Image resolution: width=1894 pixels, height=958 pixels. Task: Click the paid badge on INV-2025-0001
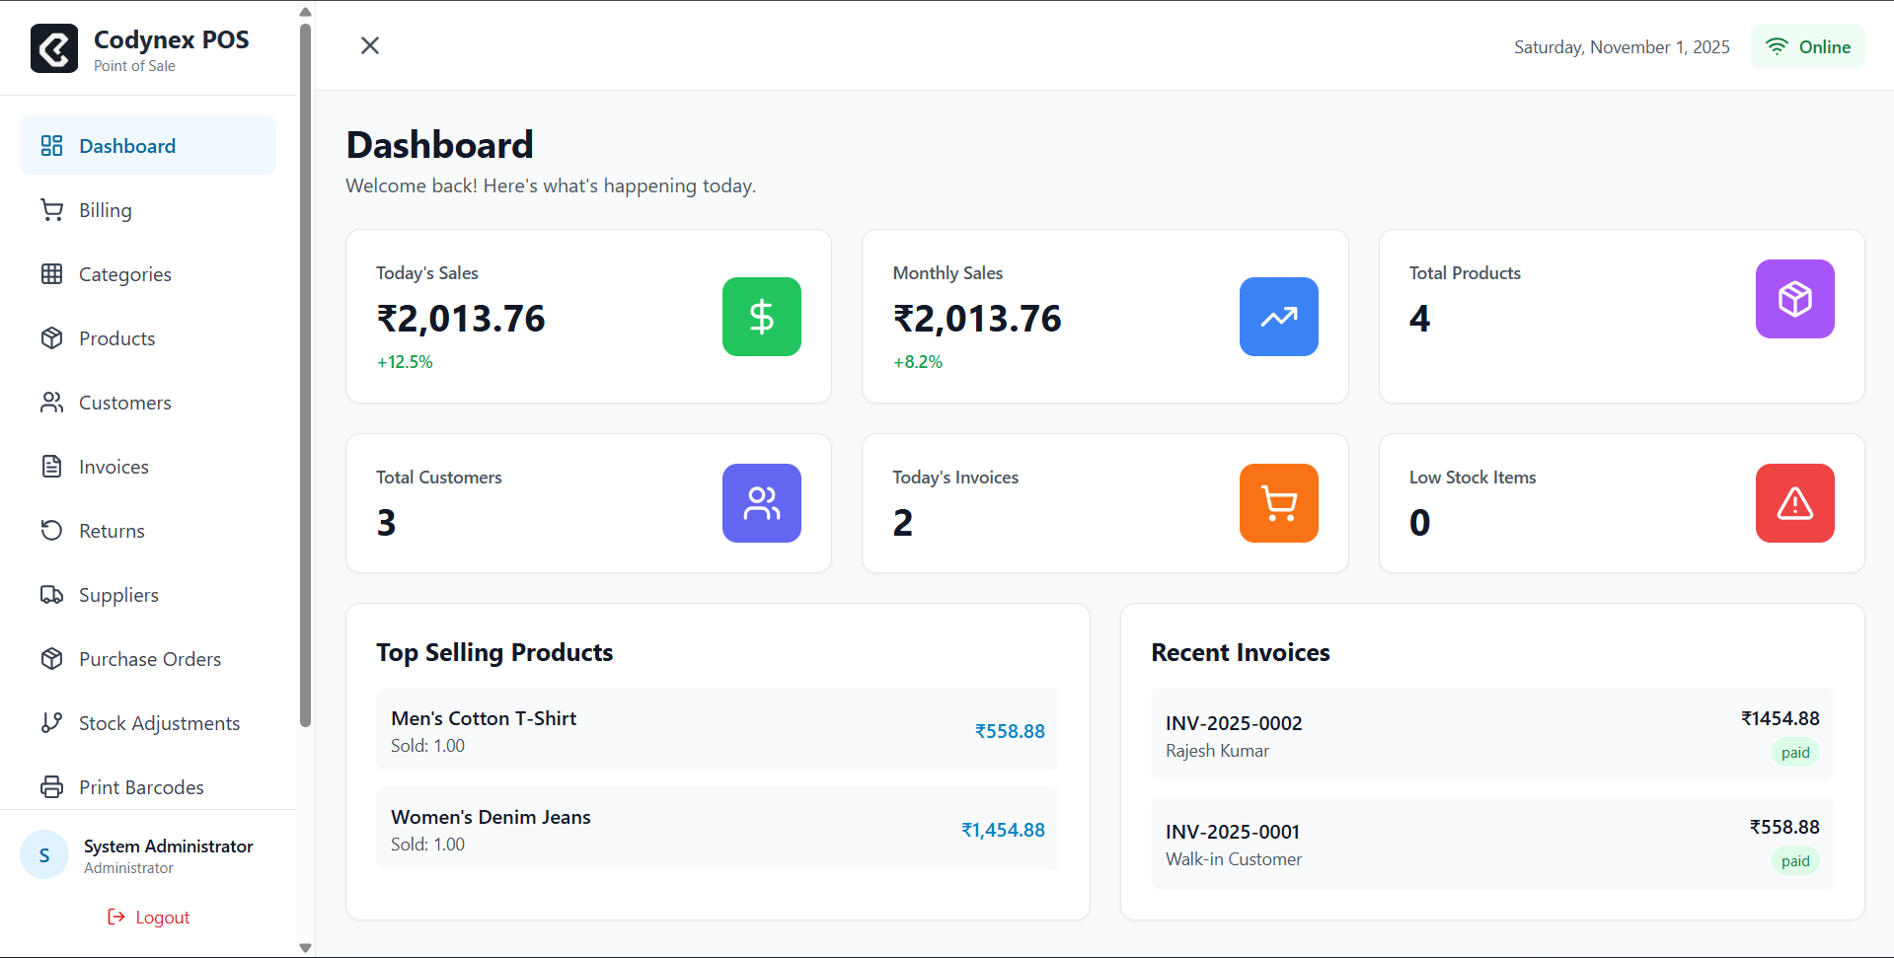pos(1794,860)
